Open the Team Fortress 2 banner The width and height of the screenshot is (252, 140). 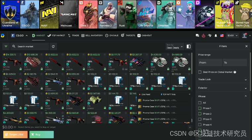[x=108, y=14]
